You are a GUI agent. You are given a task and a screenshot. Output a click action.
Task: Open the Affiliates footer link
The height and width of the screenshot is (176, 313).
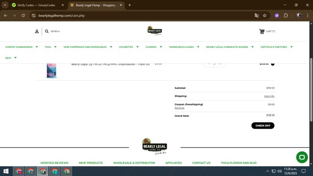click(174, 163)
